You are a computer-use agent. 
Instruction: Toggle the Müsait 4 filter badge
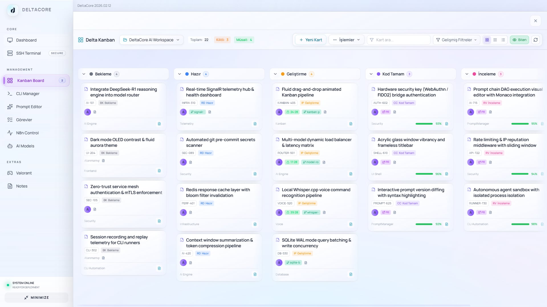point(244,40)
